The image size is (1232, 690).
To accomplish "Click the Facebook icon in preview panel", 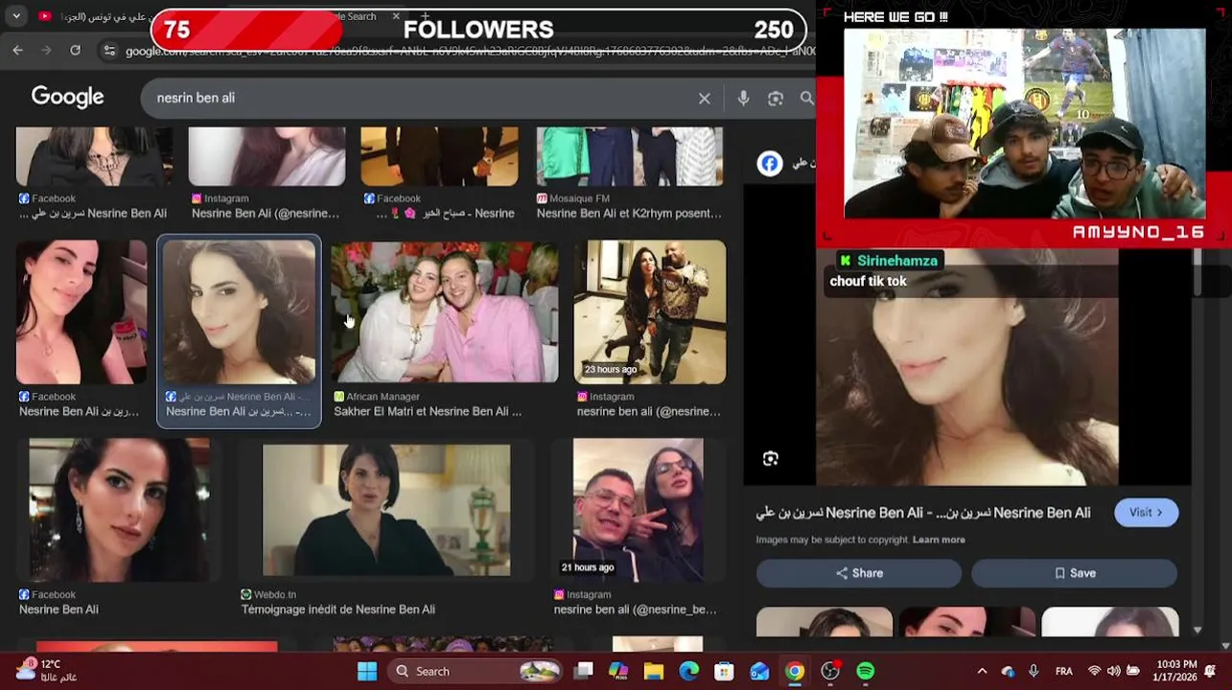I will pyautogui.click(x=770, y=164).
